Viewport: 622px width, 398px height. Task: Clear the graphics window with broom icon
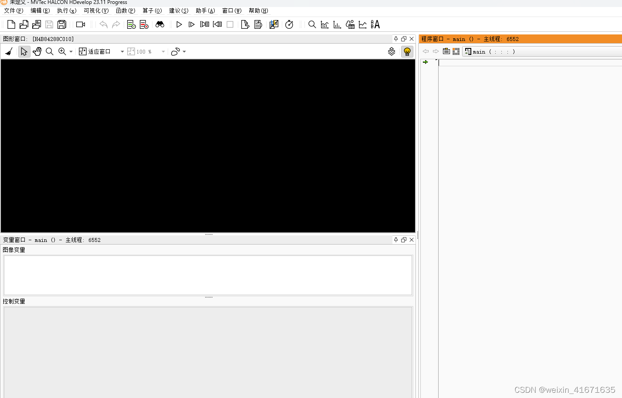(9, 51)
